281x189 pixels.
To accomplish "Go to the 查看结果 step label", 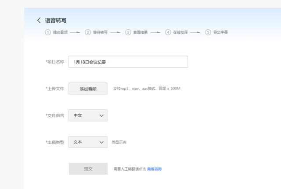I will coord(140,32).
